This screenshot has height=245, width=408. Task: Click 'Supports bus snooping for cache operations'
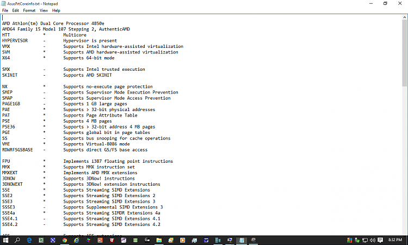tap(117, 138)
